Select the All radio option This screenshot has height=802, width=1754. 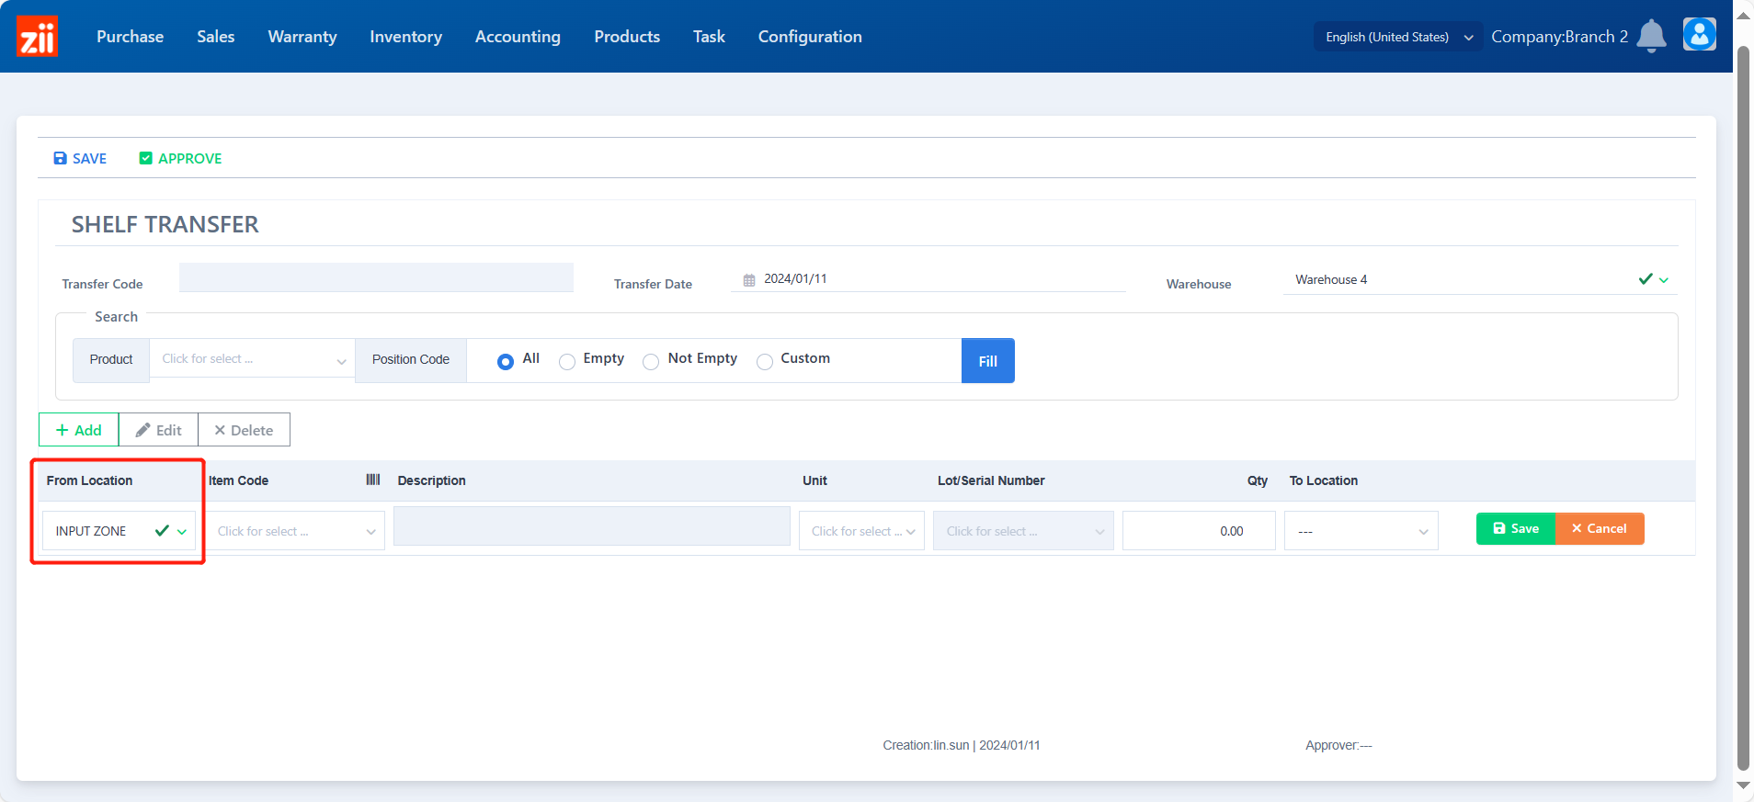pyautogui.click(x=506, y=361)
